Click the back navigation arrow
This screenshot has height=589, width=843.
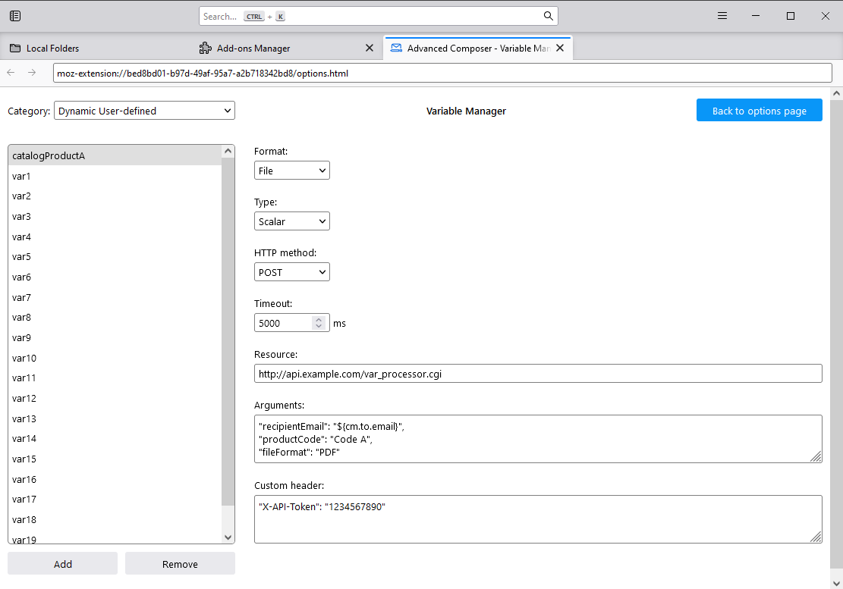click(11, 73)
